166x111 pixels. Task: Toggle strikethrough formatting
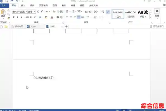pos(27,17)
